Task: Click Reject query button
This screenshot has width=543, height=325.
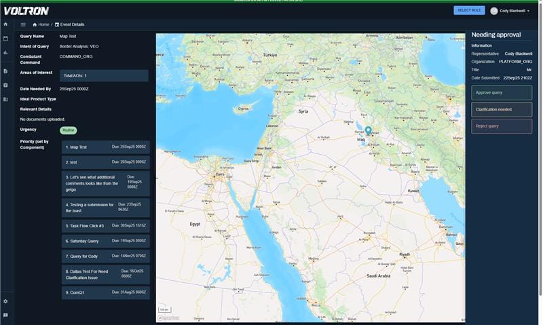Action: 502,126
